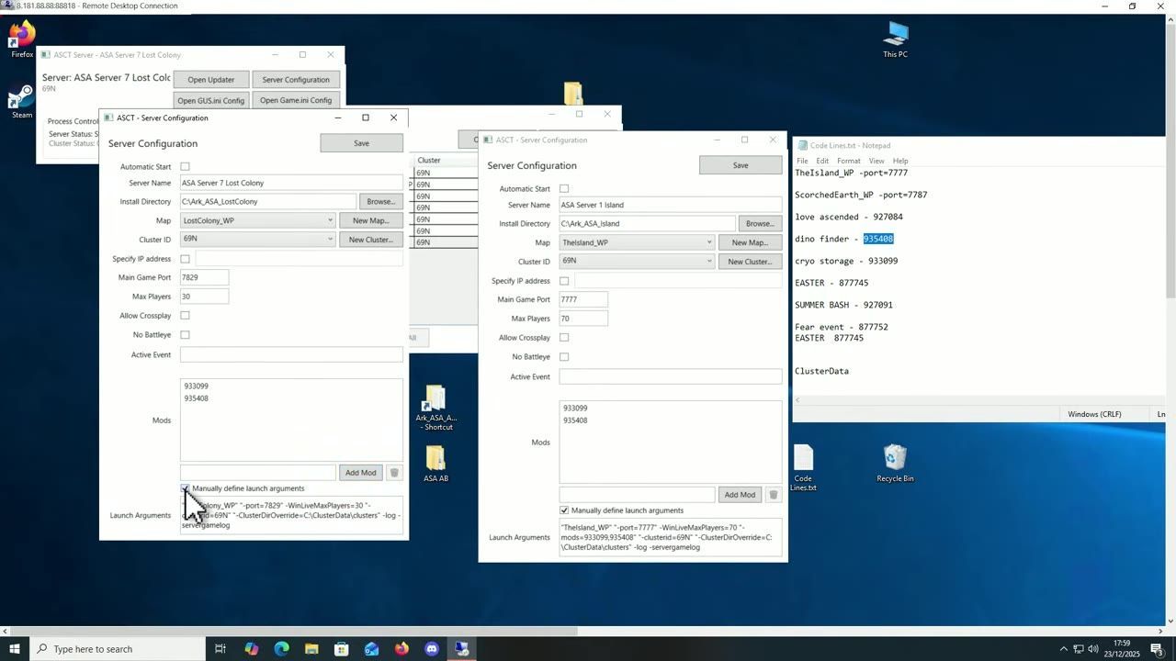Click Open GUS.ini Config button
Viewport: 1176px width, 661px height.
[x=211, y=101]
